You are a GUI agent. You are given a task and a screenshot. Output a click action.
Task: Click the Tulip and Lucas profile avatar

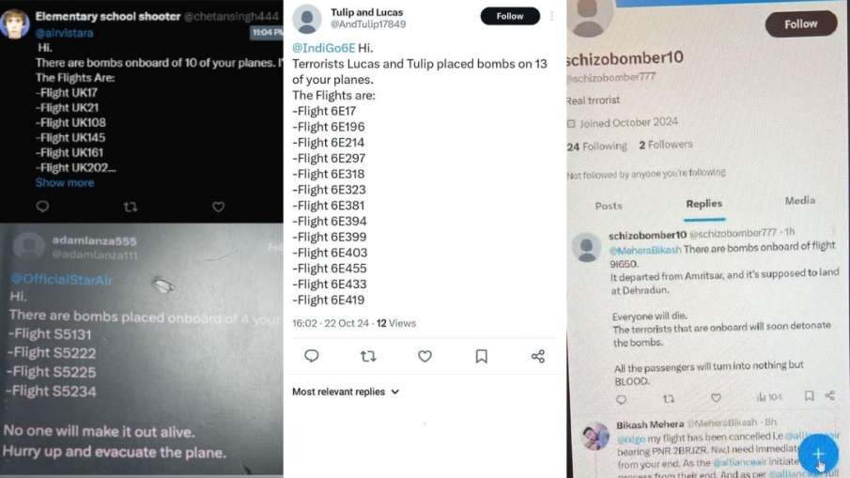(x=307, y=19)
